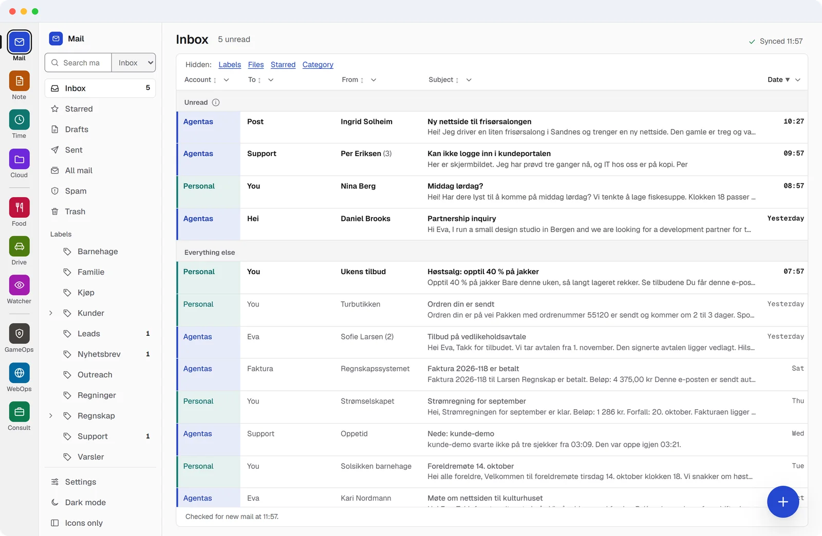Open the Subject column filter dropdown

(469, 80)
